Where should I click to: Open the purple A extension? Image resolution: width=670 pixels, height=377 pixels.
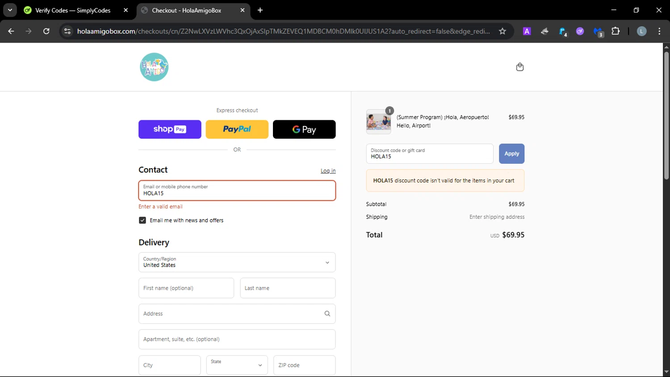(x=527, y=31)
